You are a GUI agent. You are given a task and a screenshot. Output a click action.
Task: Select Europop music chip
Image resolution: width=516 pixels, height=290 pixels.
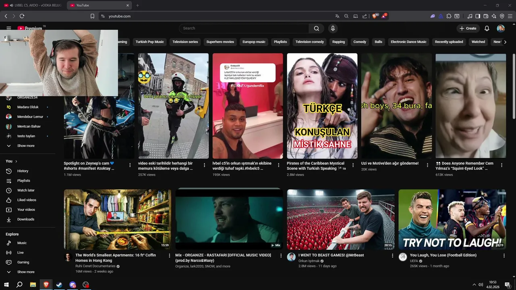click(x=254, y=42)
